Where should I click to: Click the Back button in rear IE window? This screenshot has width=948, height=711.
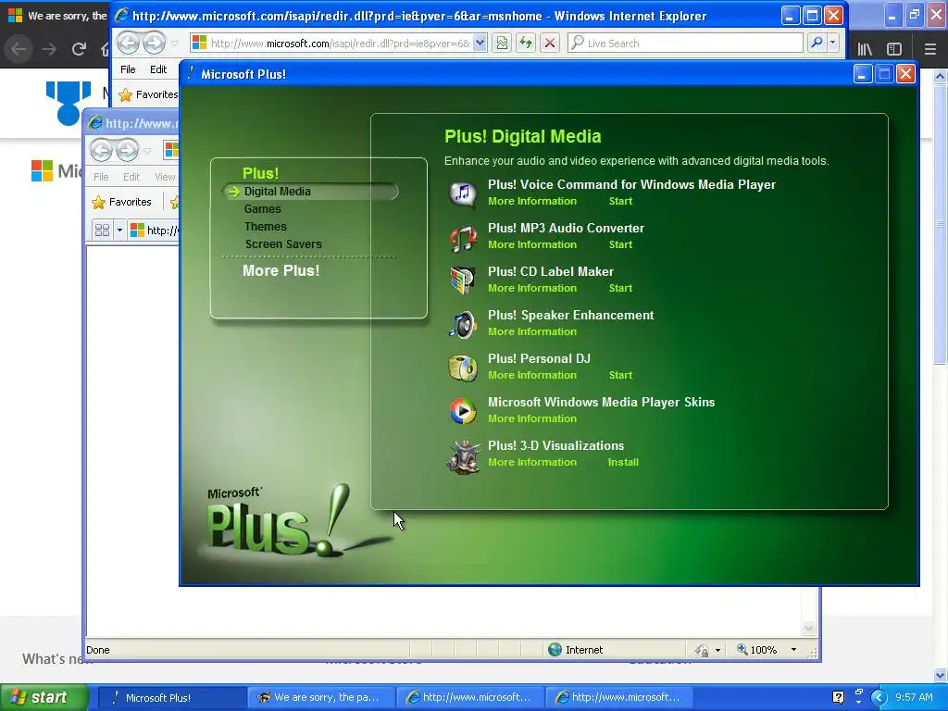coord(101,150)
